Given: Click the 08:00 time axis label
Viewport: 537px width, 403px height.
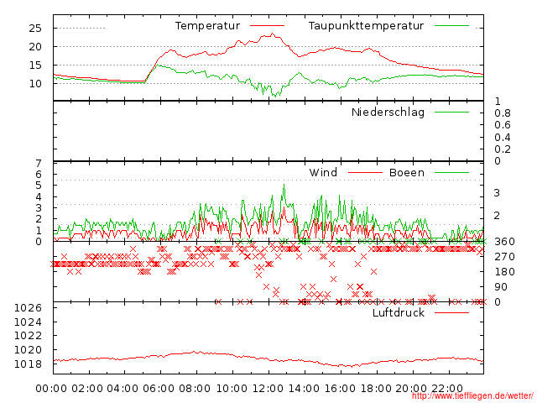Looking at the screenshot, I should 195,389.
